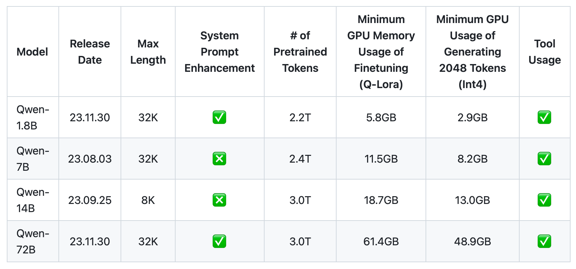Click the 2.2T pretrained tokens cell
This screenshot has height=269, width=576.
(300, 118)
